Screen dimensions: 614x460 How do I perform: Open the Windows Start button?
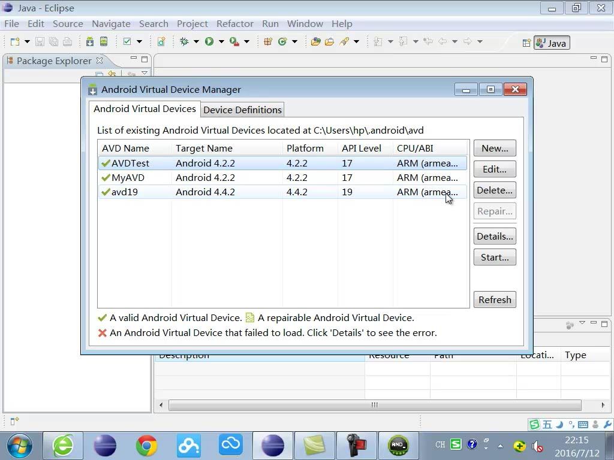pos(19,445)
